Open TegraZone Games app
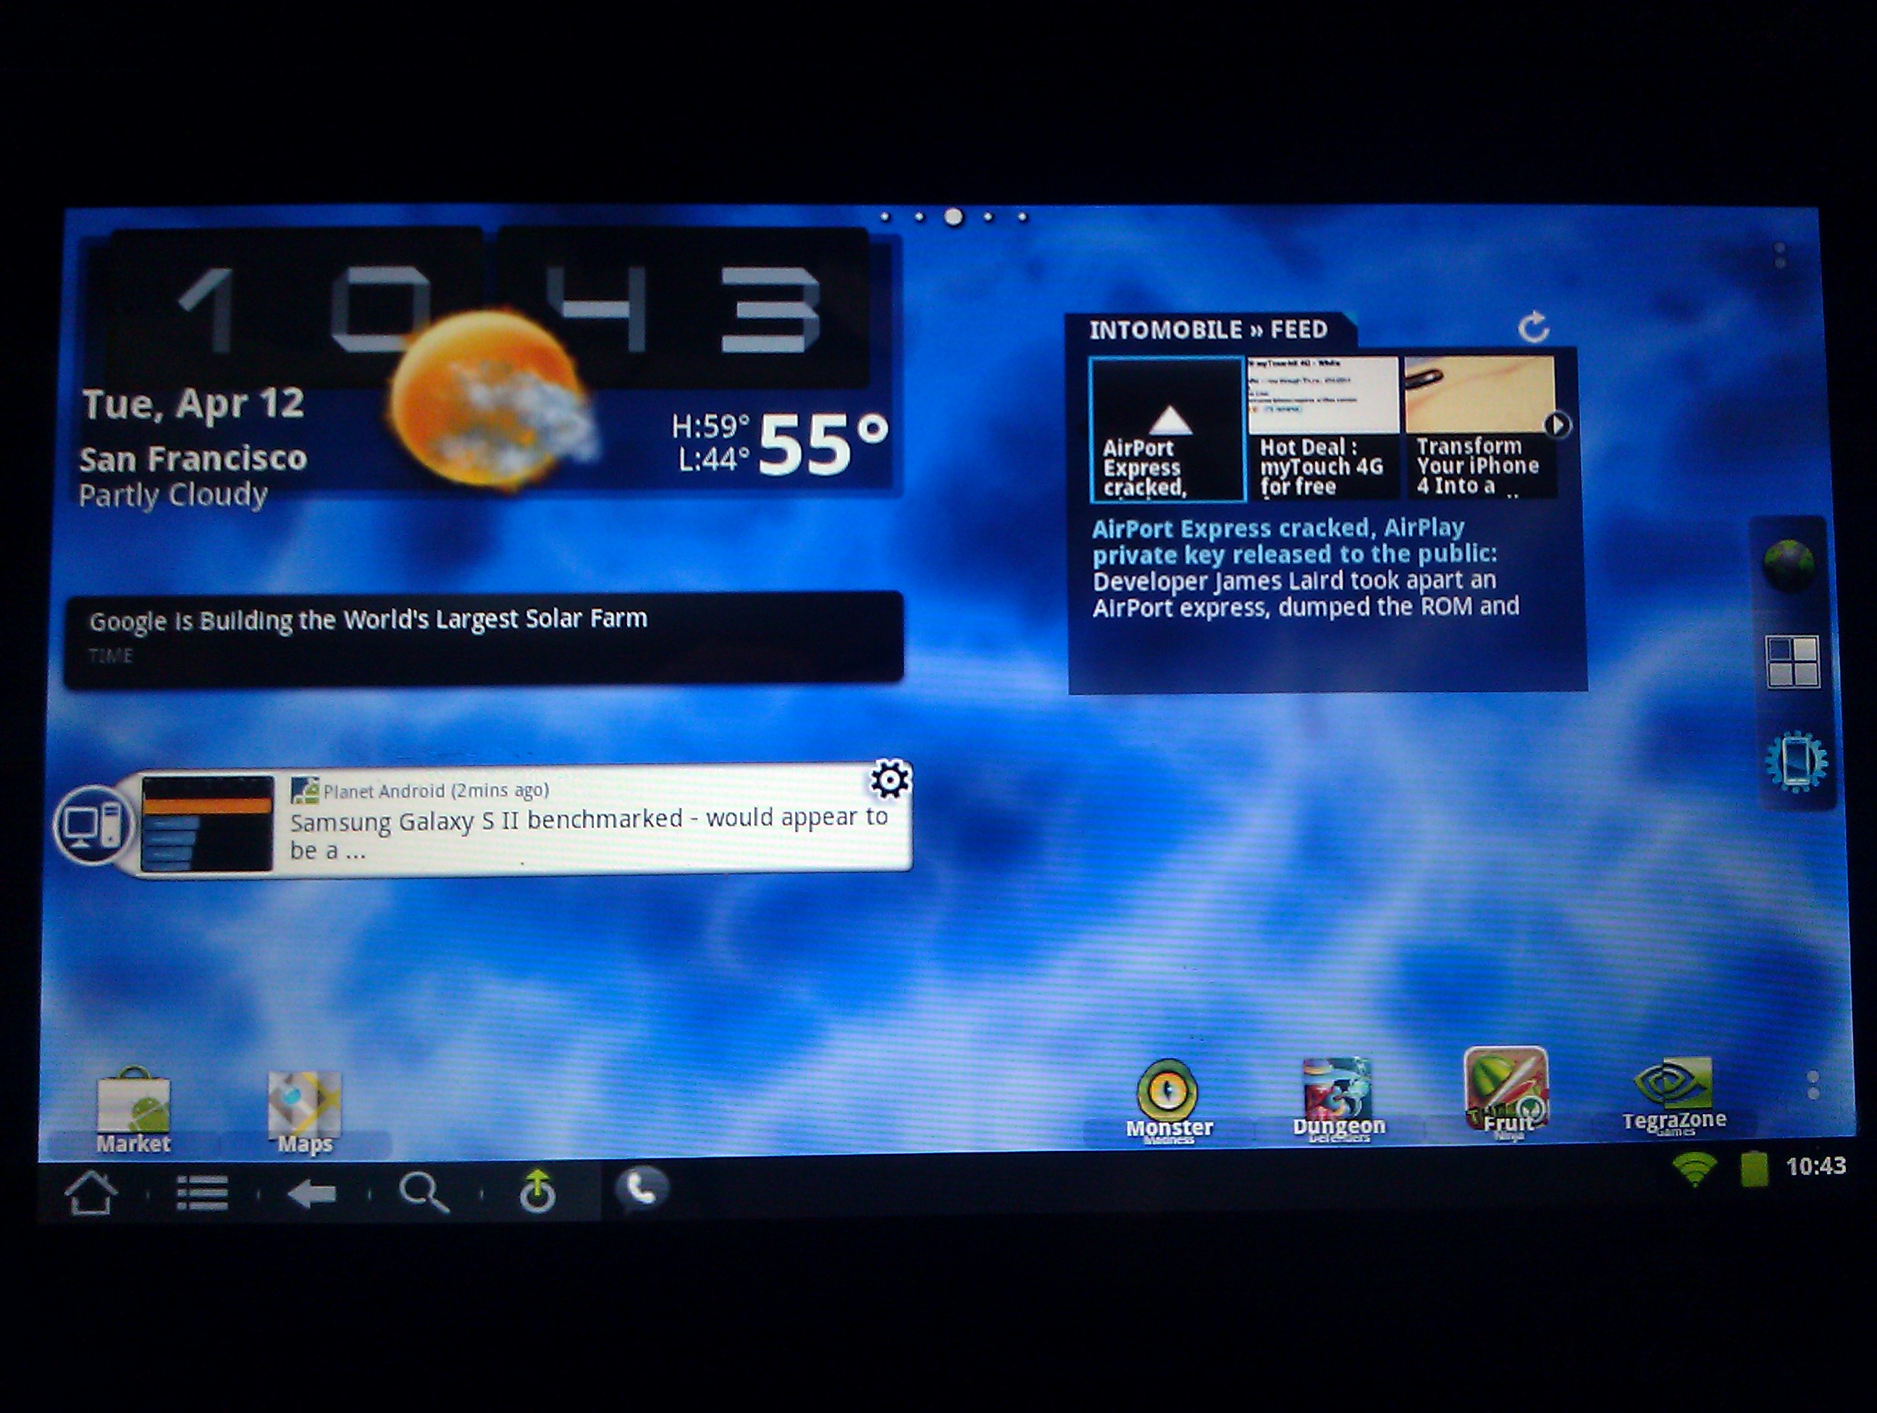 pos(1674,1089)
